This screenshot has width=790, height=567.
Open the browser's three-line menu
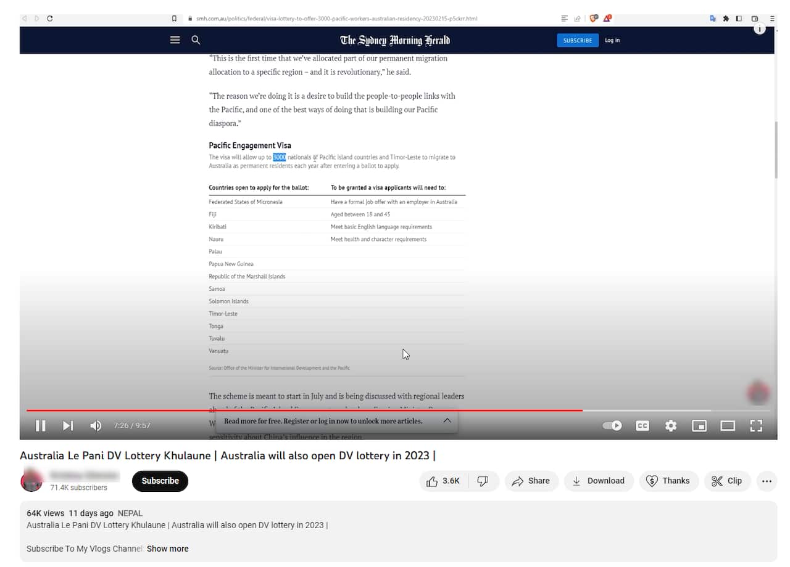[x=773, y=18]
